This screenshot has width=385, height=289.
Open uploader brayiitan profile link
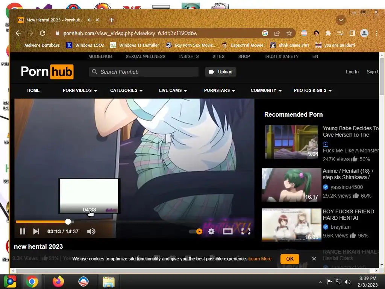[340, 227]
